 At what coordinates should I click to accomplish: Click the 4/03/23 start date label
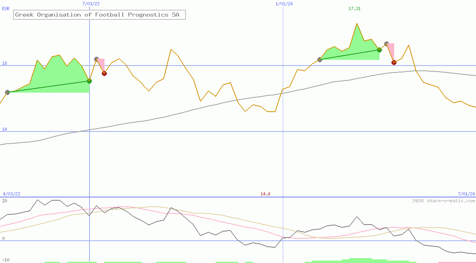tap(11, 194)
